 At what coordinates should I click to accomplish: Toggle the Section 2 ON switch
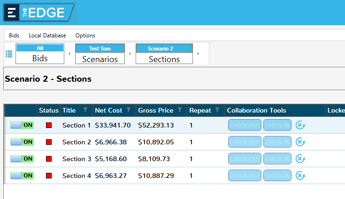pyautogui.click(x=22, y=142)
